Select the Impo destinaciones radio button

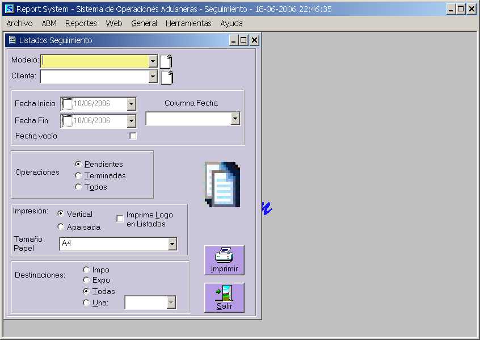click(86, 270)
